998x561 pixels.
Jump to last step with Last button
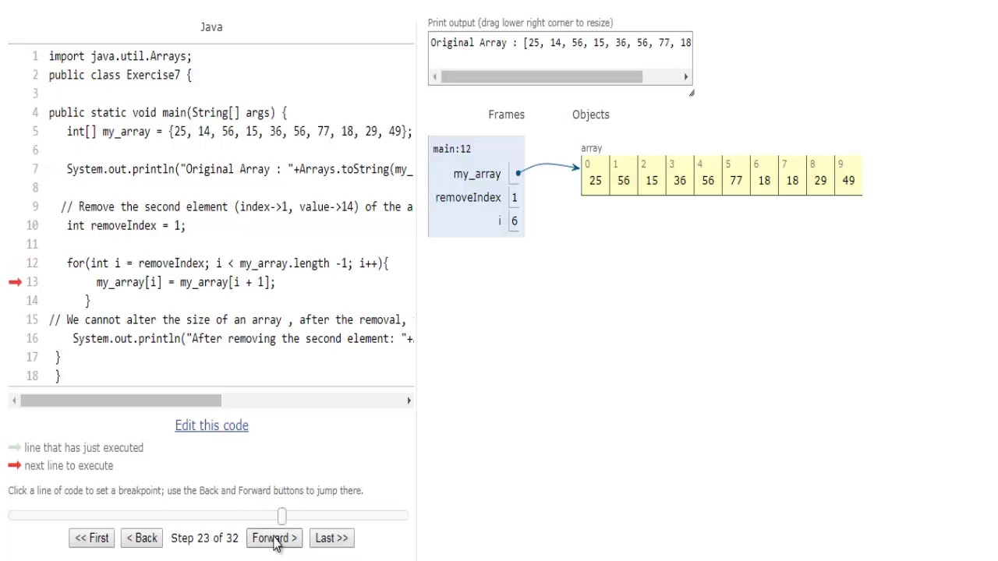click(x=331, y=538)
